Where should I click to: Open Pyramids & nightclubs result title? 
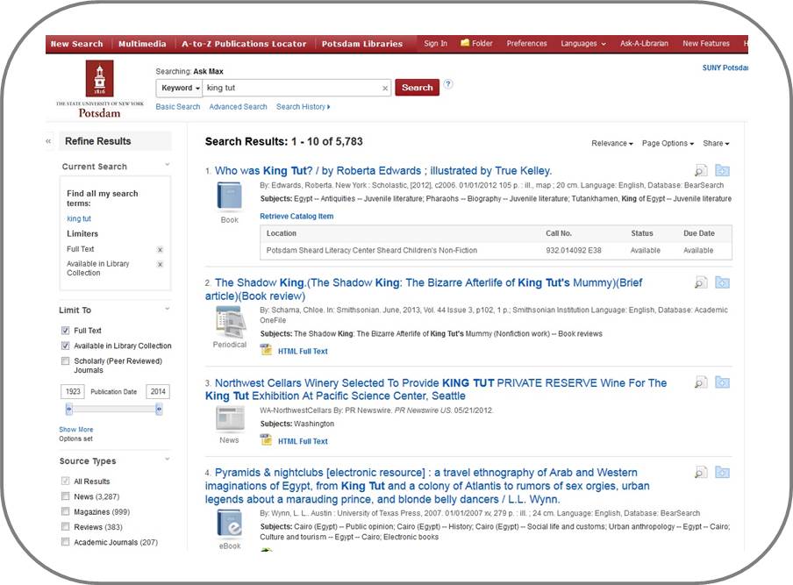click(x=427, y=485)
